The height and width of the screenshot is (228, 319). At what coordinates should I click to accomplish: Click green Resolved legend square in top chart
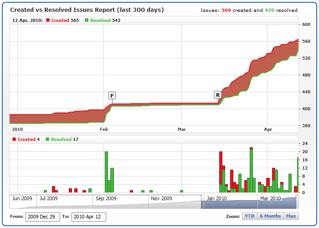click(87, 21)
